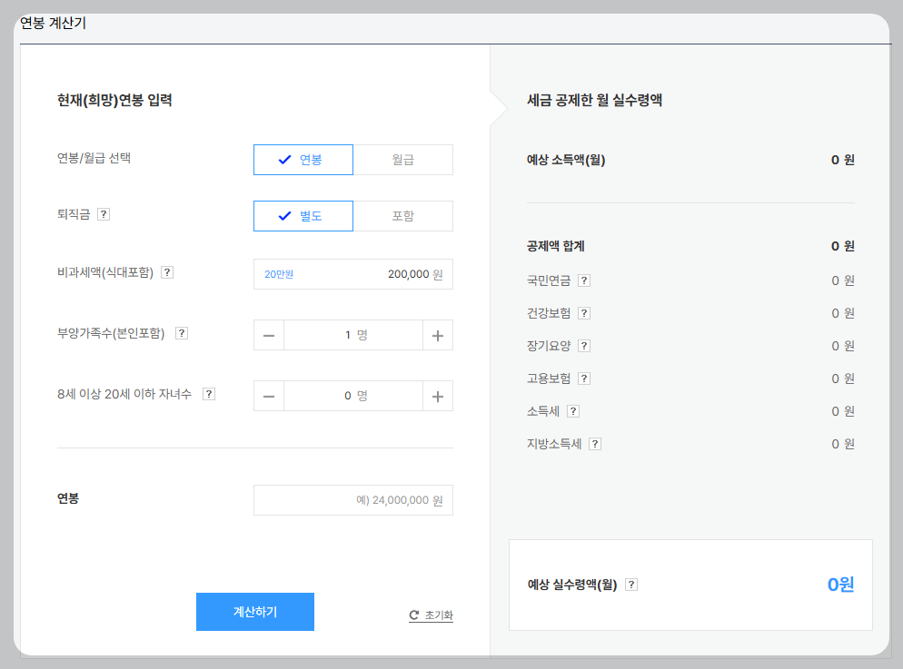
Task: Switch salary mode to 월급
Action: tap(402, 159)
